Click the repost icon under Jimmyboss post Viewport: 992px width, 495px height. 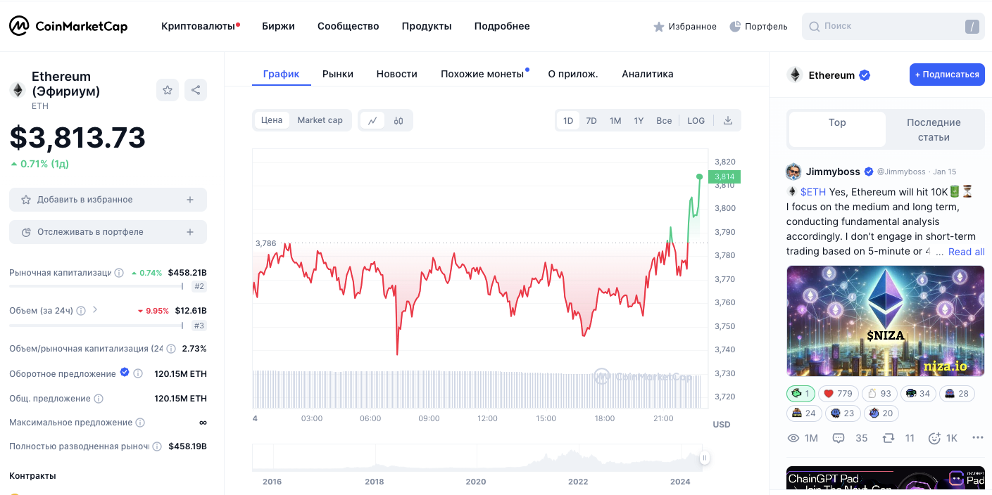(889, 438)
